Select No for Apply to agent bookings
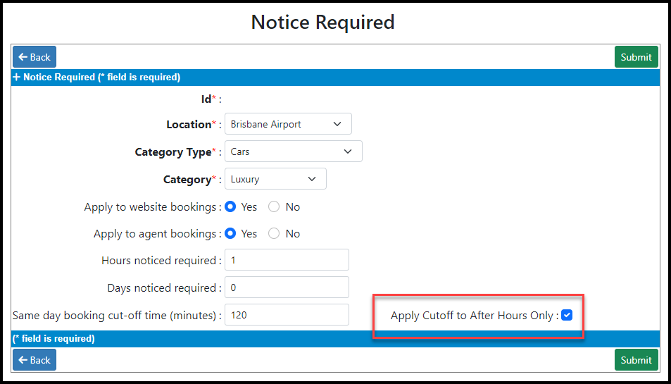Image resolution: width=671 pixels, height=384 pixels. pyautogui.click(x=274, y=233)
